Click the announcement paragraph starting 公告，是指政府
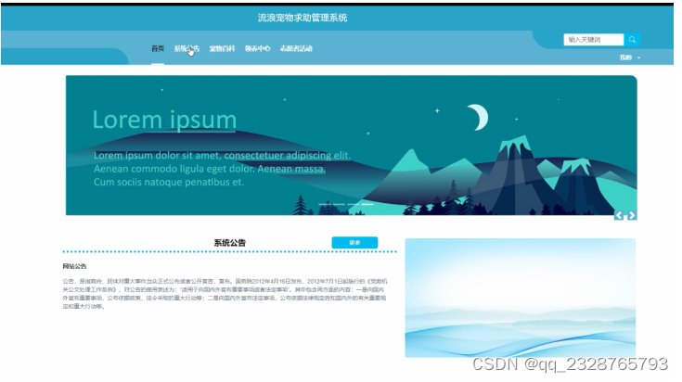This screenshot has width=682, height=382. [225, 294]
